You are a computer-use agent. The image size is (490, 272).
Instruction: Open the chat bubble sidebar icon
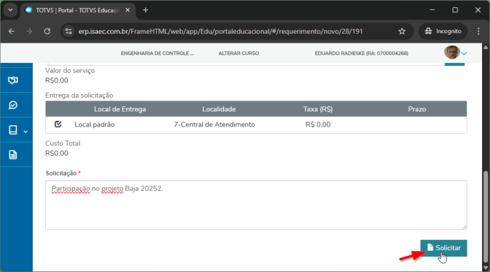(x=13, y=105)
